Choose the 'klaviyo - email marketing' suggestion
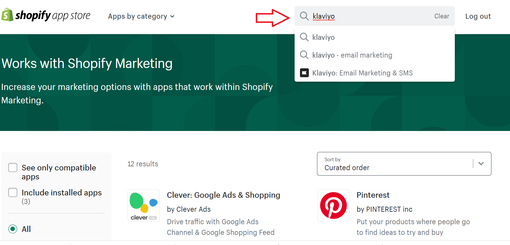 (x=374, y=55)
